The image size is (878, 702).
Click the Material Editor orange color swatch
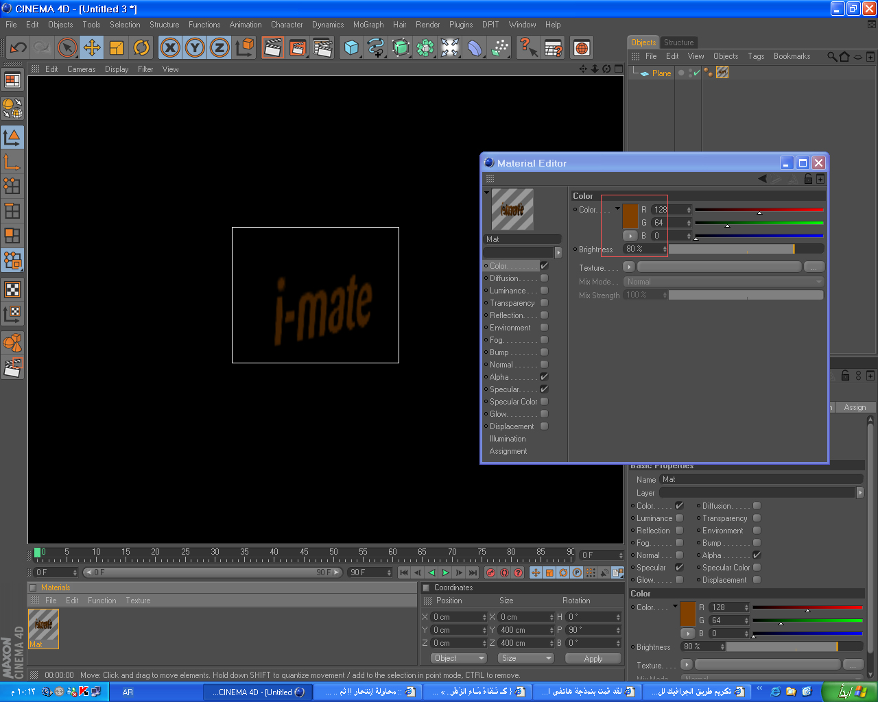(630, 216)
